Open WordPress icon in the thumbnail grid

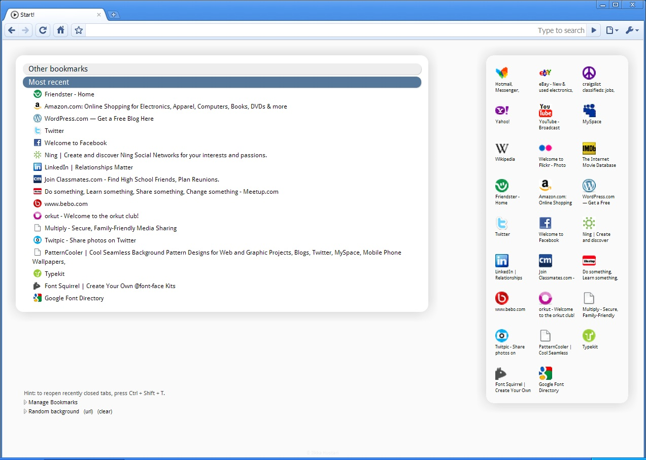pyautogui.click(x=589, y=185)
